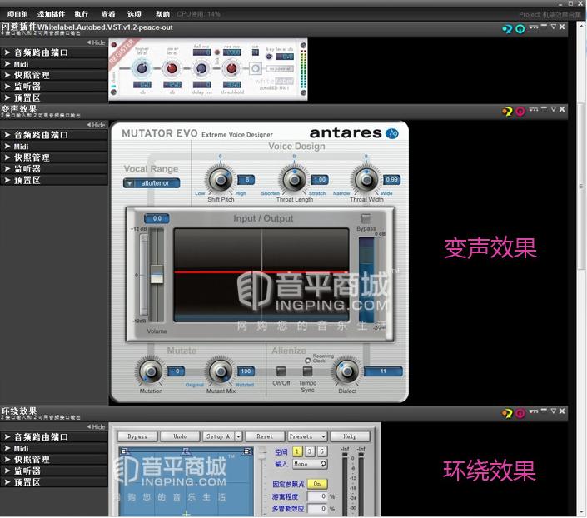Open 帮助 menu
The width and height of the screenshot is (587, 518).
(162, 14)
